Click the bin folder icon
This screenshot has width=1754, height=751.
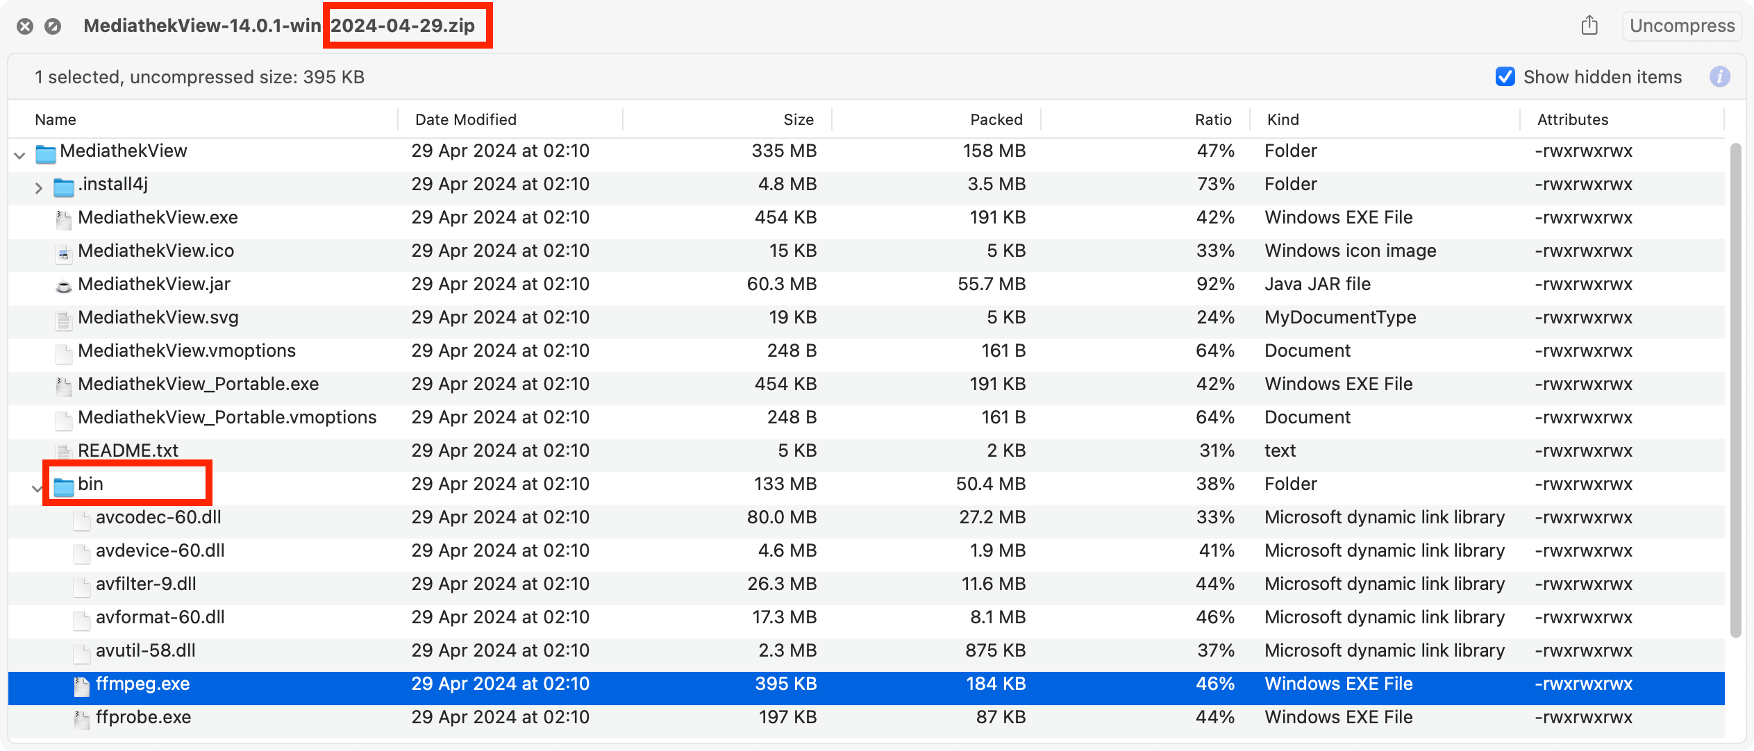pos(64,486)
